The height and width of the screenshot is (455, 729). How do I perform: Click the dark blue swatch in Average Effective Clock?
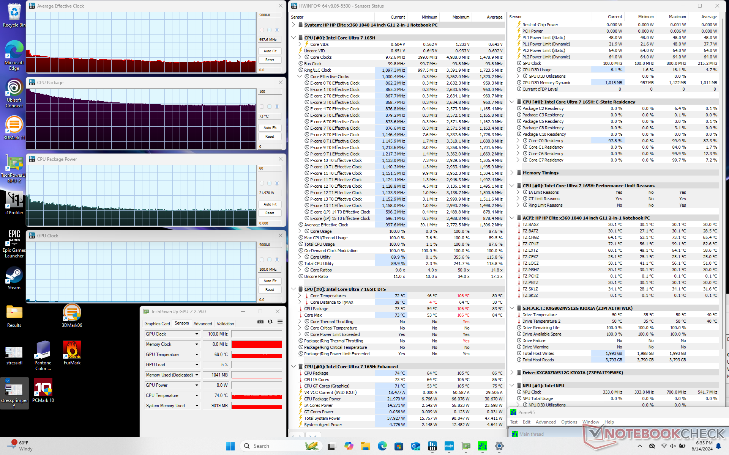(x=277, y=30)
